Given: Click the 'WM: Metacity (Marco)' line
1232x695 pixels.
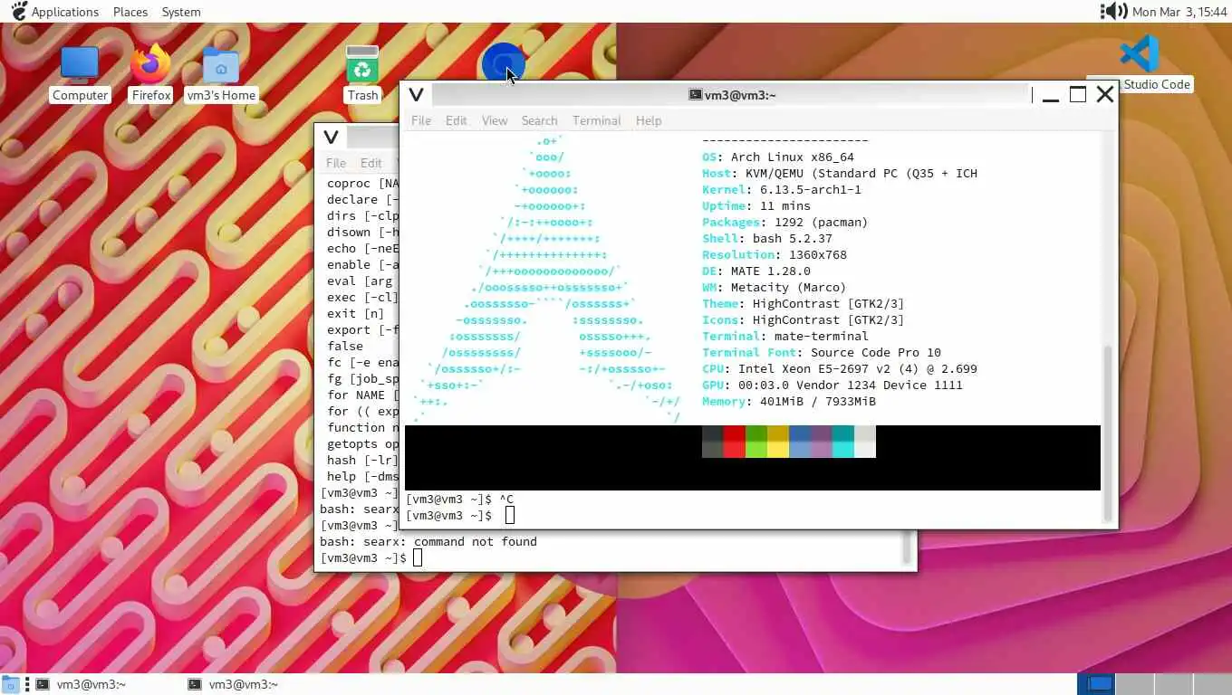Looking at the screenshot, I should point(775,287).
